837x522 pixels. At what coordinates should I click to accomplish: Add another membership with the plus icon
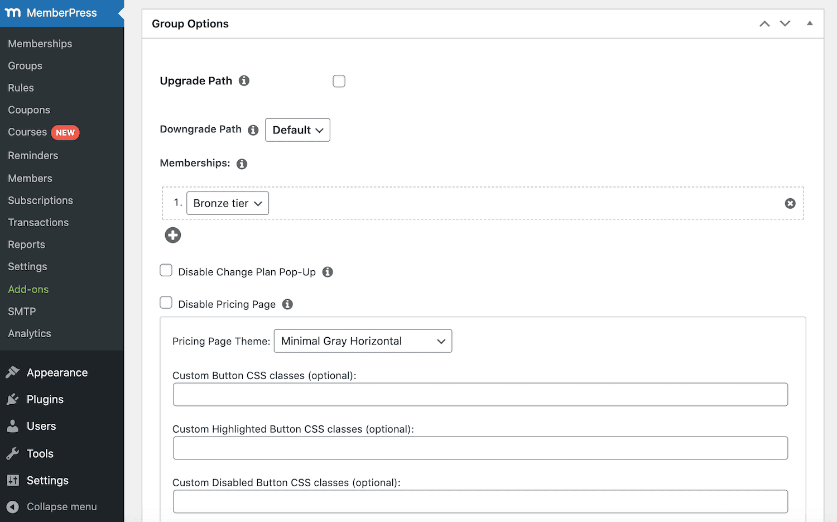[x=172, y=235]
